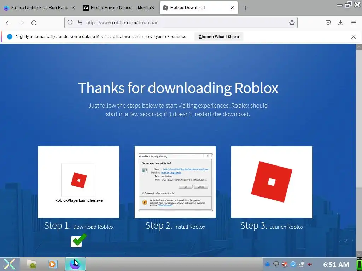Click the blue tray icon left of chat bubble
Viewport: 362px width, 271px height.
[268, 264]
